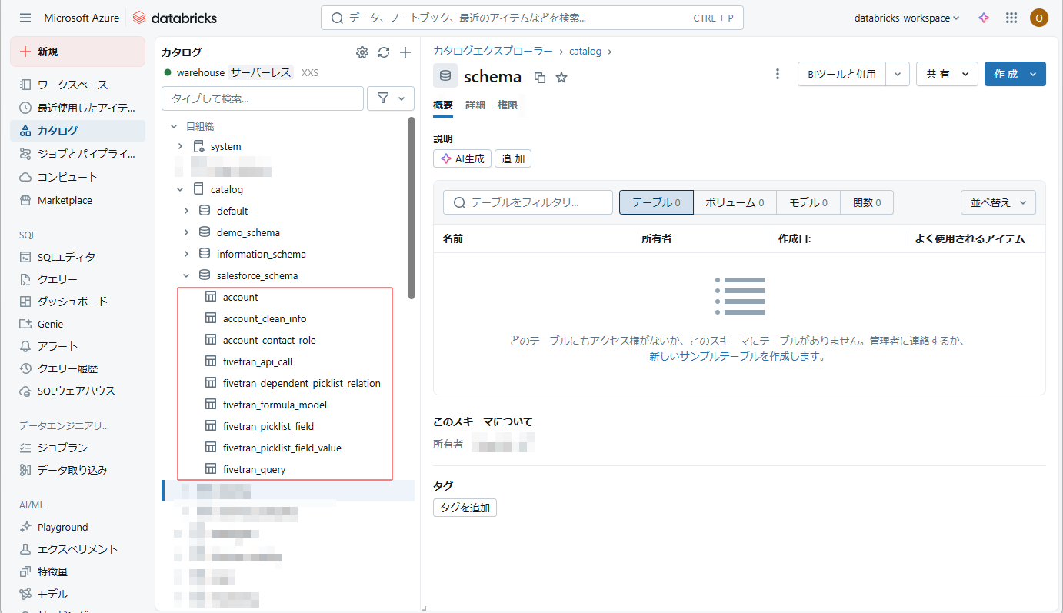Open カタログエクスプローラー breadcrumb link
1063x613 pixels.
point(493,52)
